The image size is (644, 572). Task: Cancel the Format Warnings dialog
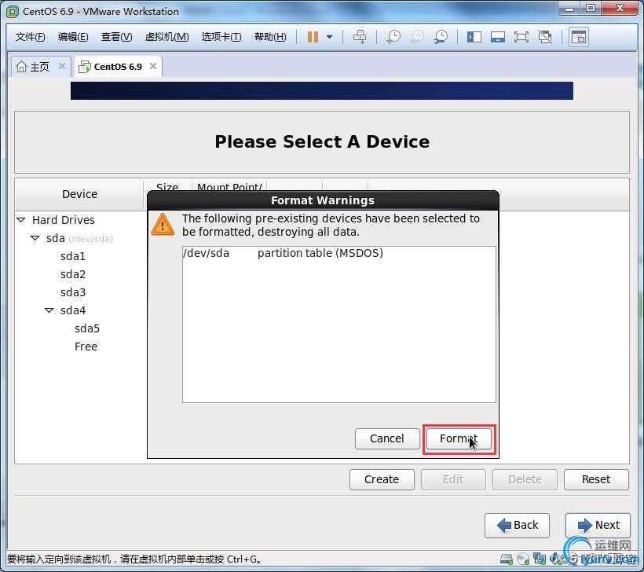[x=387, y=438]
